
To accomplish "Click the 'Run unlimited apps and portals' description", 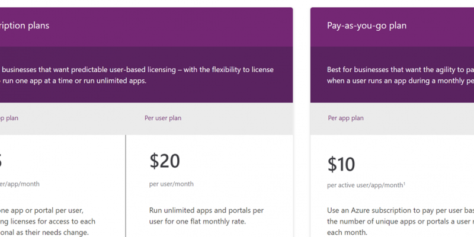I will 206,216.
